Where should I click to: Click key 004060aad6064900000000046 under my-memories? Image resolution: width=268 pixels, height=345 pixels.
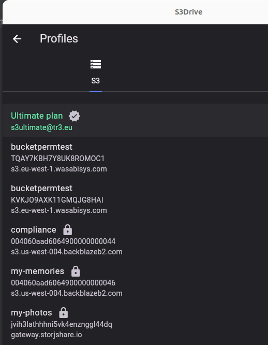coord(63,282)
